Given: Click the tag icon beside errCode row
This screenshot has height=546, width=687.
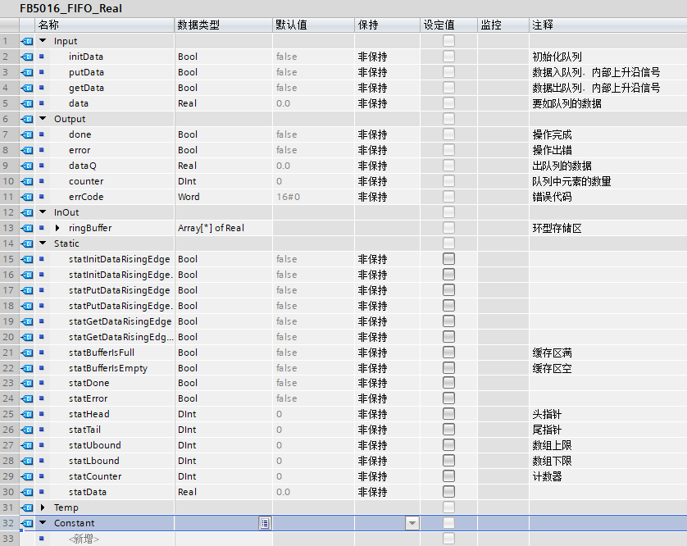Looking at the screenshot, I should tap(27, 198).
